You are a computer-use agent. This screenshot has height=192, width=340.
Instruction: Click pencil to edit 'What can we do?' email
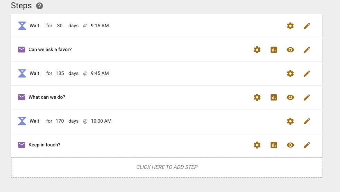click(307, 97)
